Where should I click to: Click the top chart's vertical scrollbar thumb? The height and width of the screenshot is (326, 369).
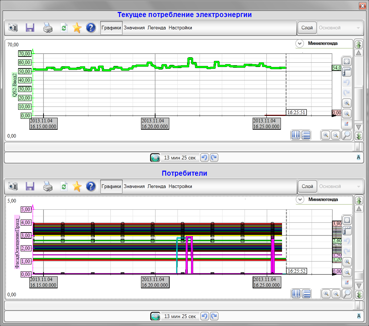[358, 105]
